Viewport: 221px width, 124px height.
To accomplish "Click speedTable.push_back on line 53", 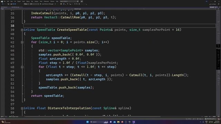I will [57, 87].
